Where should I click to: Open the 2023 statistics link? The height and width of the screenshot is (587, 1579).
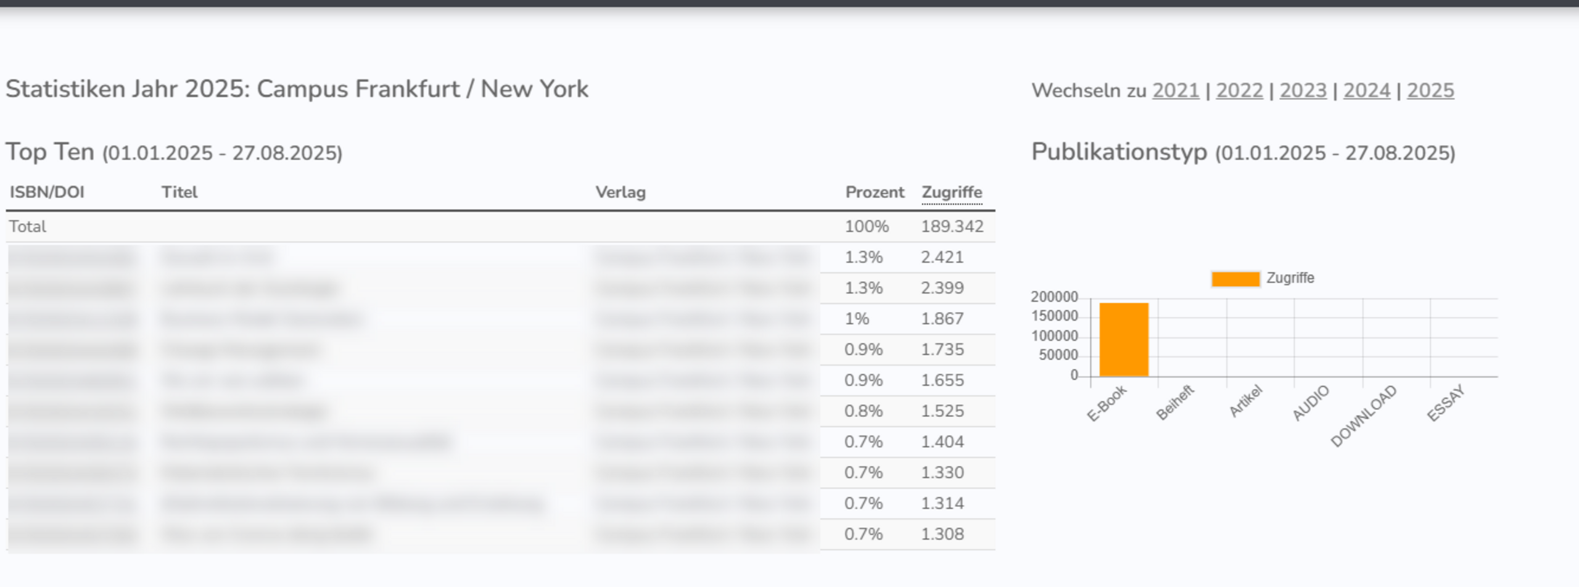click(1303, 91)
